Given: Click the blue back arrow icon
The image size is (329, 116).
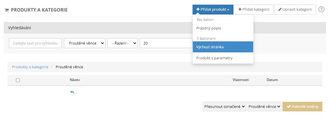Looking at the screenshot, I should [x=72, y=92].
